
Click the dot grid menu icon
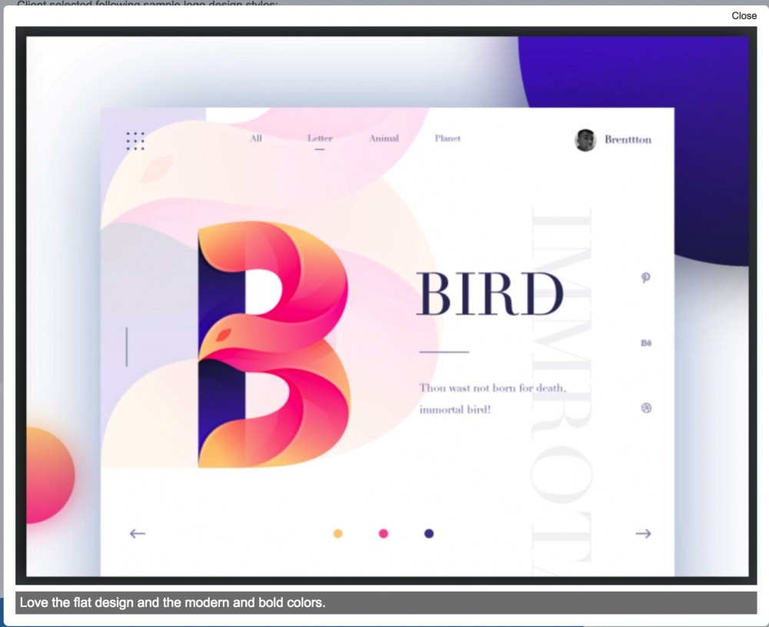135,141
